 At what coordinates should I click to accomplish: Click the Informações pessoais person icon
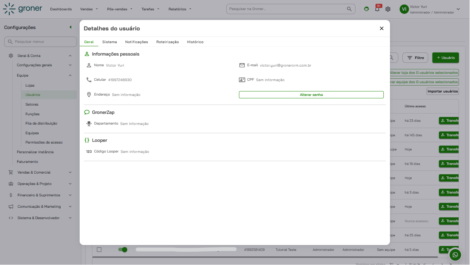pos(87,54)
